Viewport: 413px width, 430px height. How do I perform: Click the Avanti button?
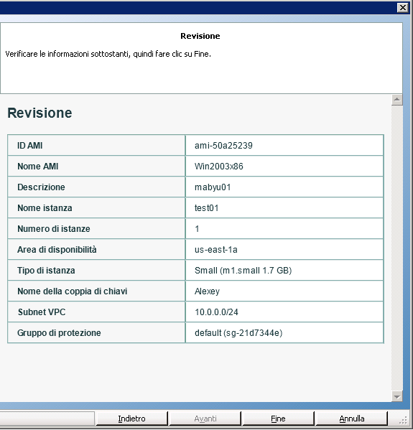(205, 419)
